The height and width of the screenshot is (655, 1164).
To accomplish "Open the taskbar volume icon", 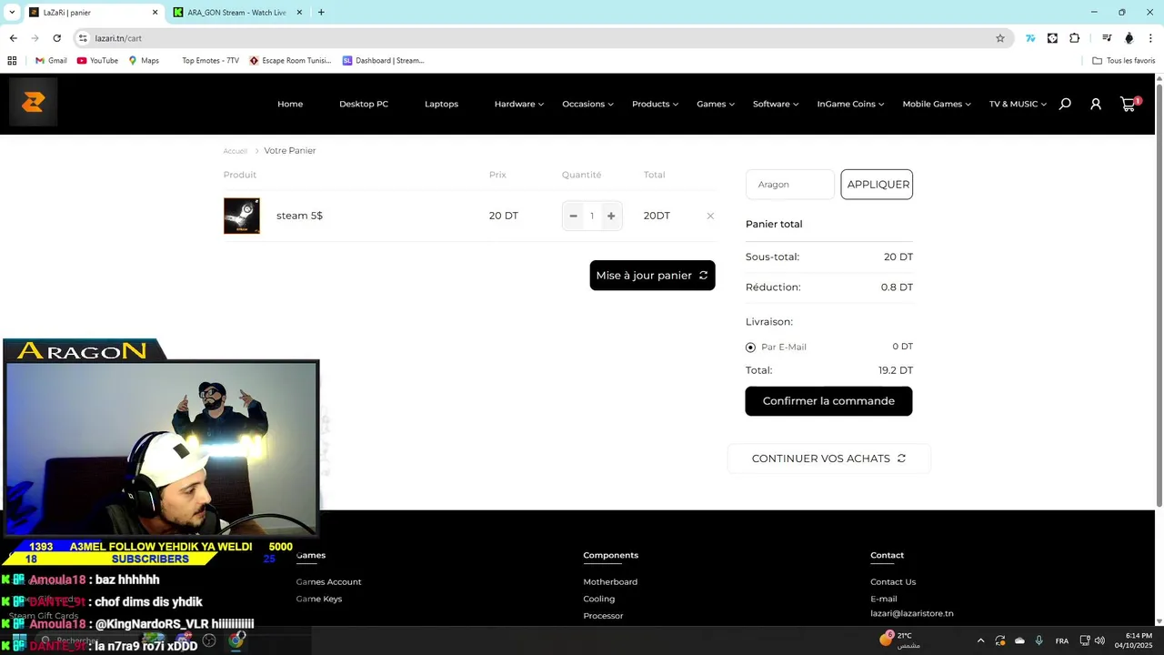I will [1099, 640].
